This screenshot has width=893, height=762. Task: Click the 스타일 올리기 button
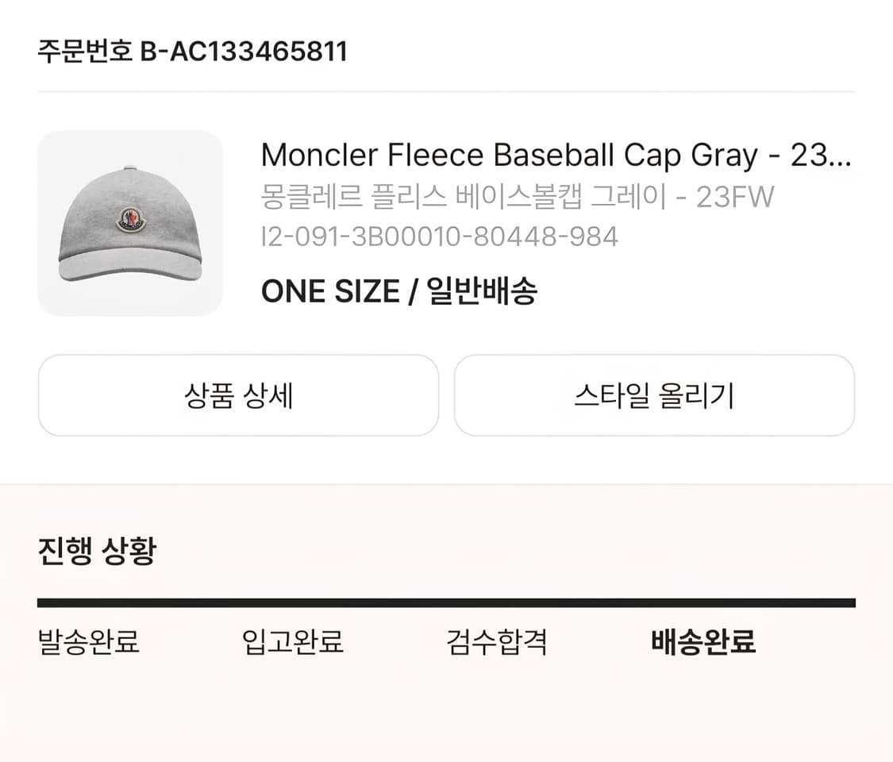click(654, 395)
